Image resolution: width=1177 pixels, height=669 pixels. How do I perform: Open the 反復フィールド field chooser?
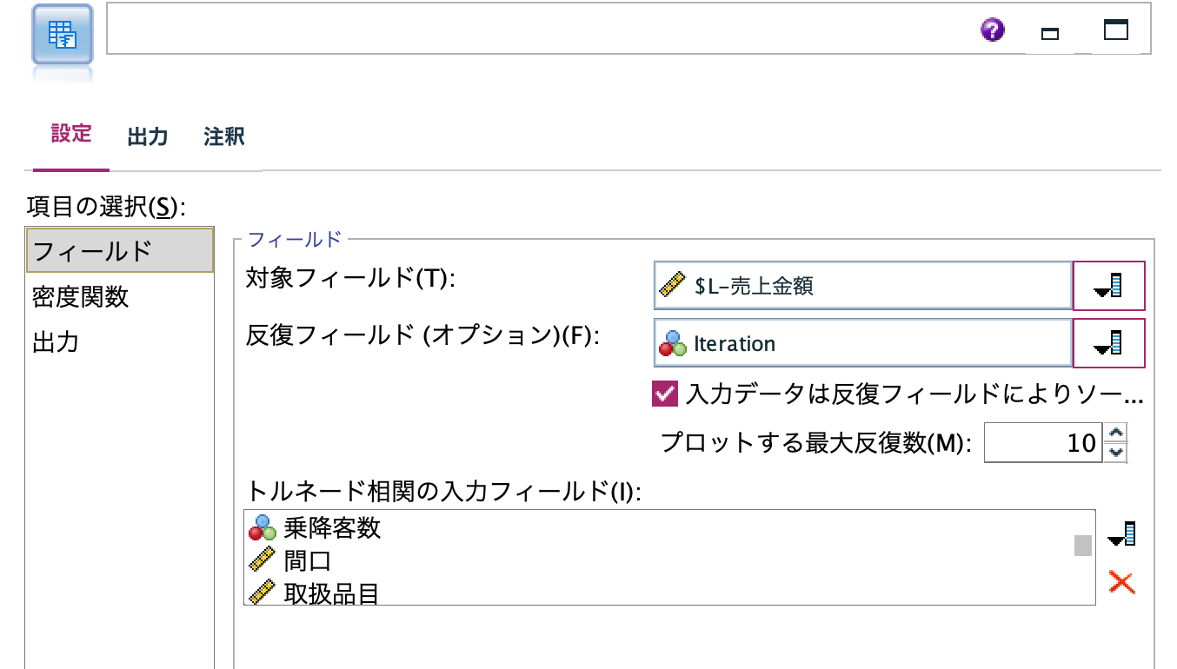(1109, 343)
